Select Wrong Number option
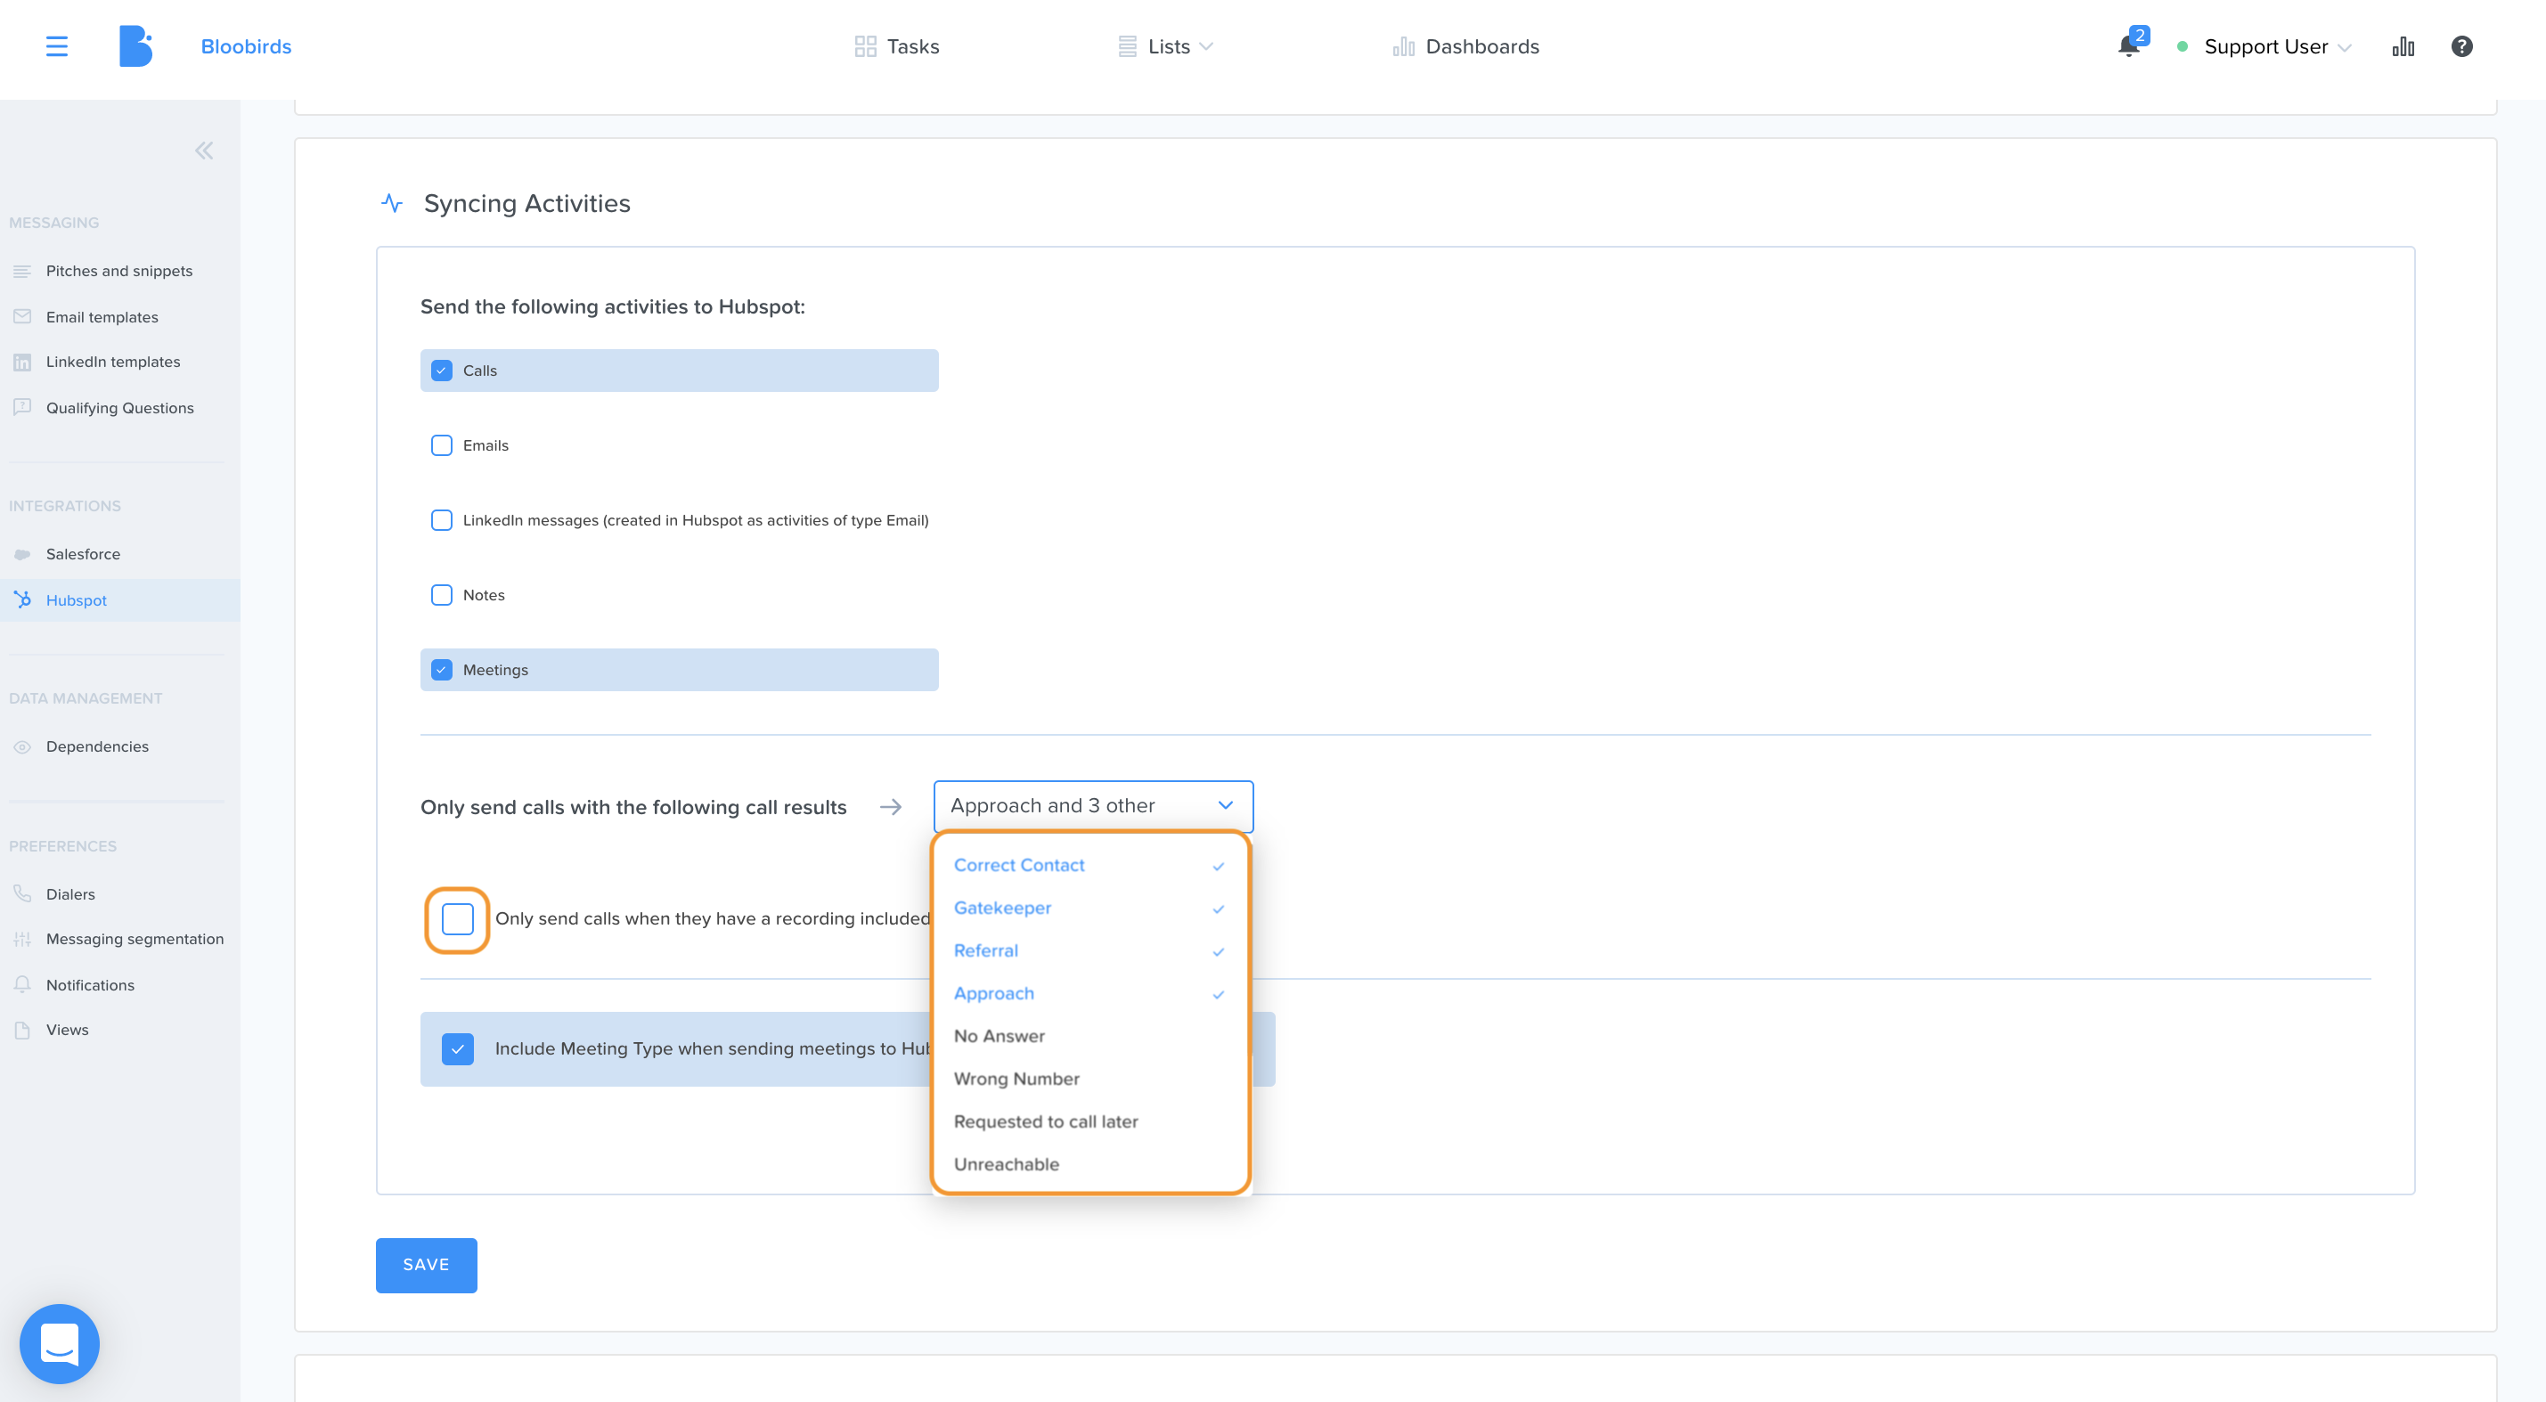This screenshot has width=2546, height=1402. point(1090,1079)
